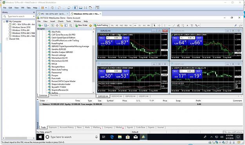Click the search magnifier icon in MetaTrader toolbar
Image resolution: width=245 pixels, height=145 pixels.
[236, 25]
